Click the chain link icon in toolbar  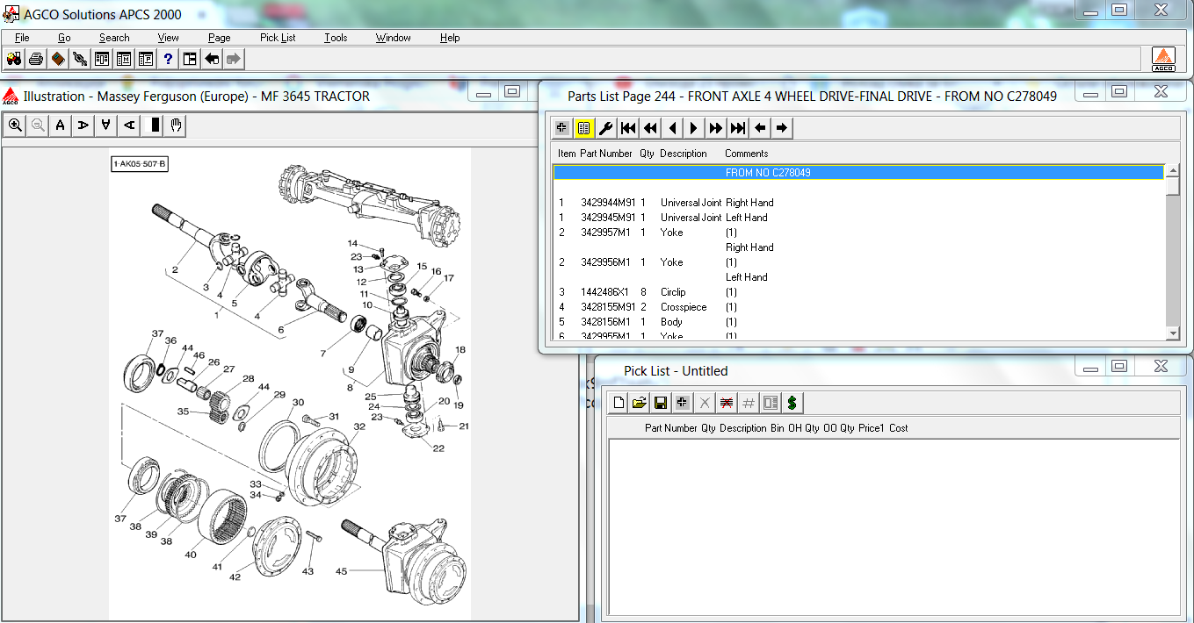coord(80,59)
